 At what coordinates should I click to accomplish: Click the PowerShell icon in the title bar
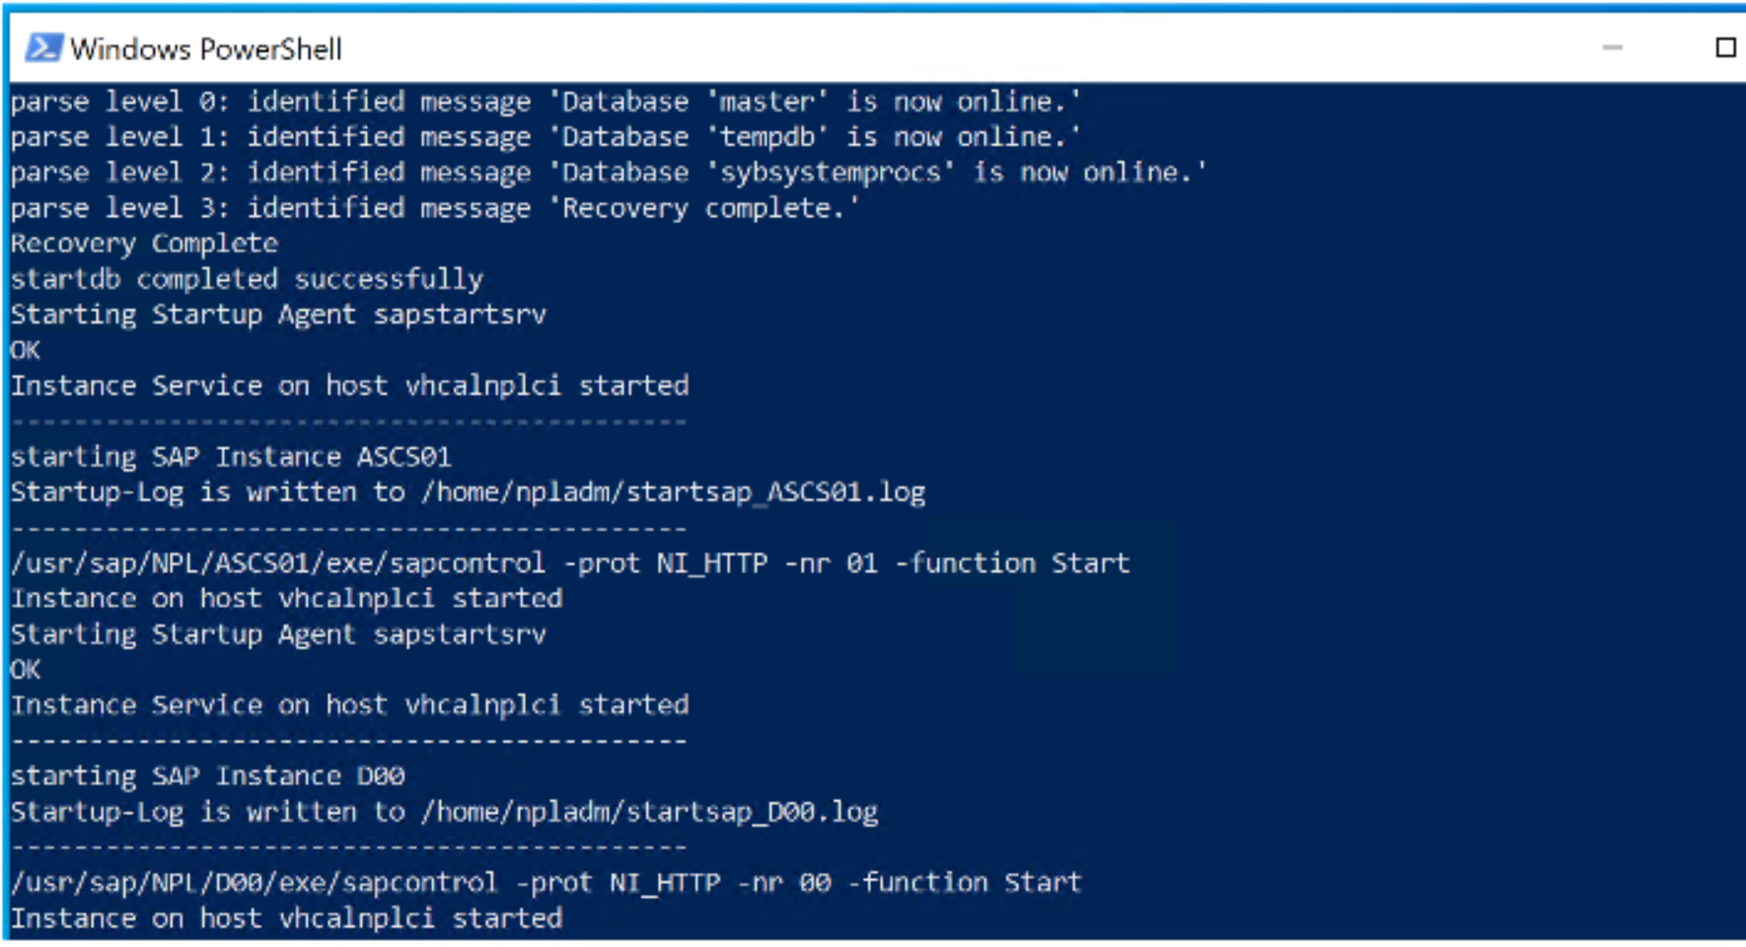[x=42, y=47]
